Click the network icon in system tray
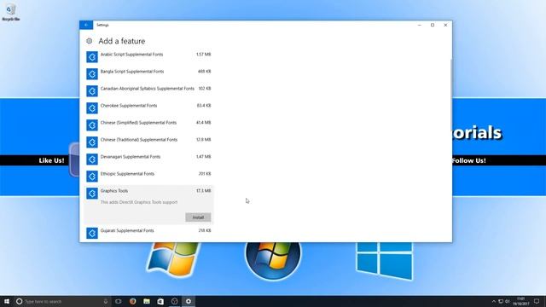 click(501, 301)
